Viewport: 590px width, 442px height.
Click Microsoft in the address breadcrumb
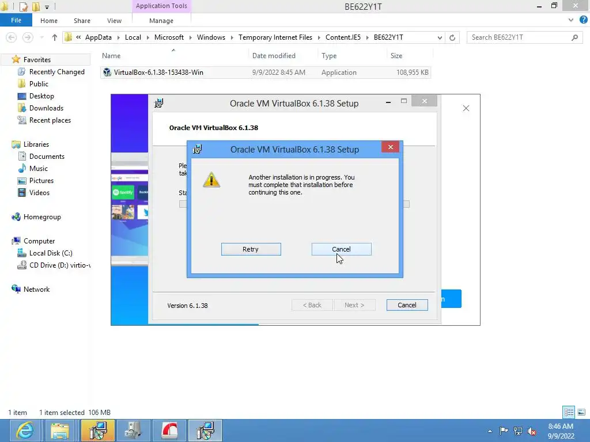click(x=169, y=37)
